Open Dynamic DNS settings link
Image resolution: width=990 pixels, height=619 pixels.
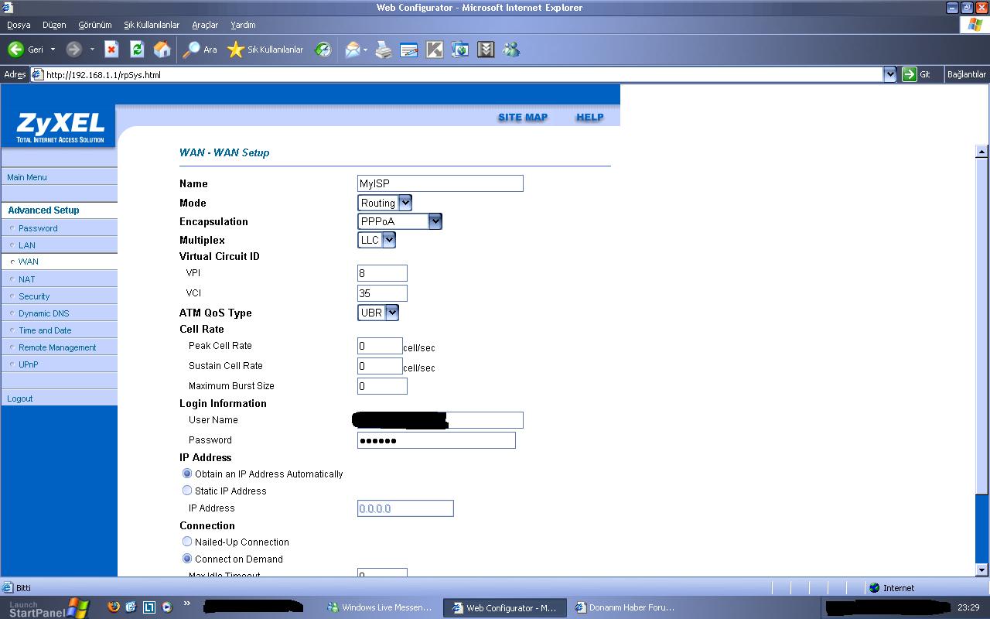click(44, 313)
